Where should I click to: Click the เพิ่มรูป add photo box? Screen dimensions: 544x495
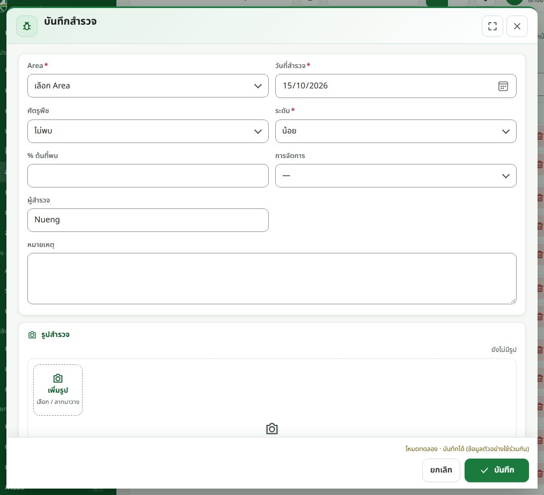click(58, 389)
